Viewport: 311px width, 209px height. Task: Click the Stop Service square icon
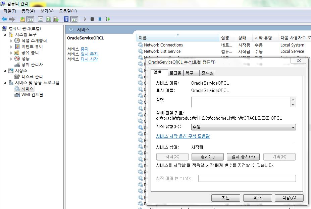[x=92, y=19]
